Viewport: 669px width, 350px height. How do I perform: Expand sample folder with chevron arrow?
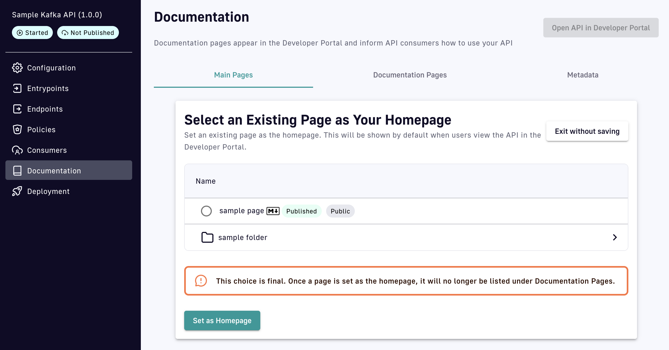coord(615,237)
